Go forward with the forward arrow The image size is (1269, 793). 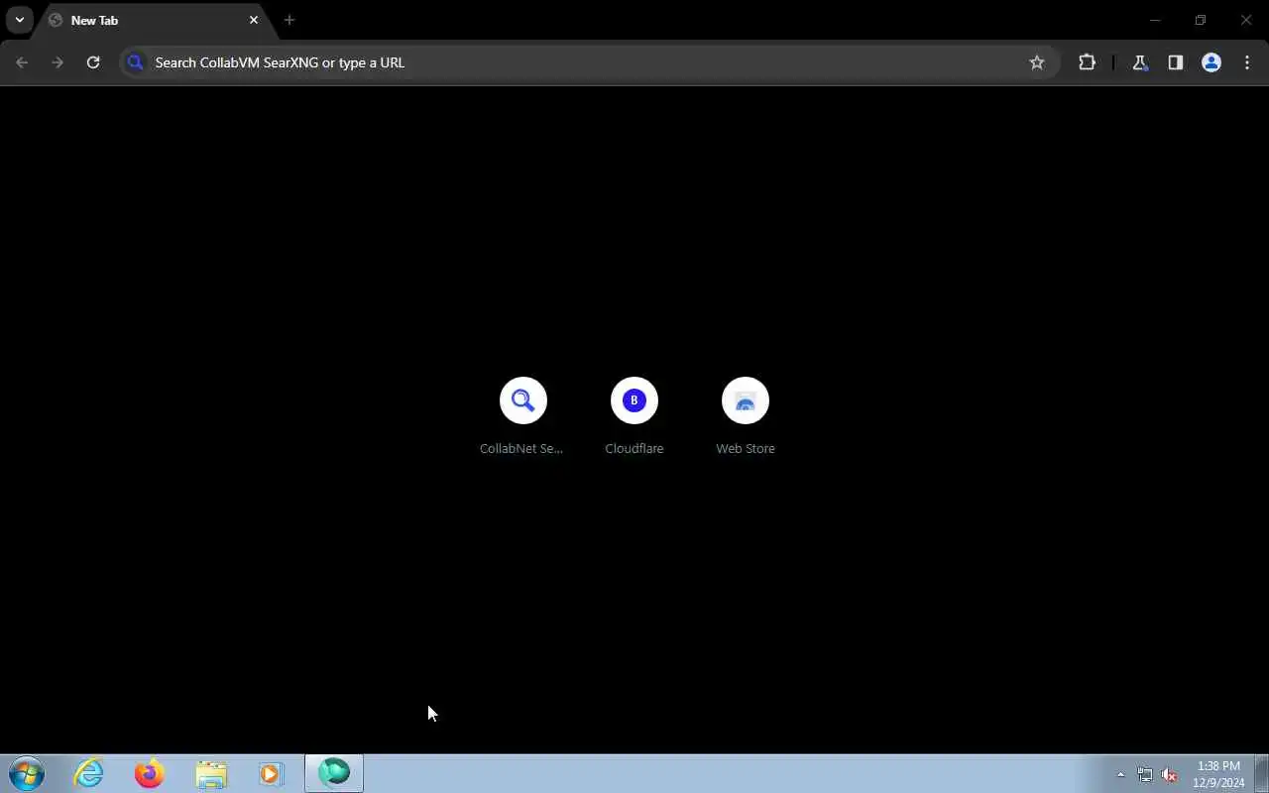pos(58,62)
